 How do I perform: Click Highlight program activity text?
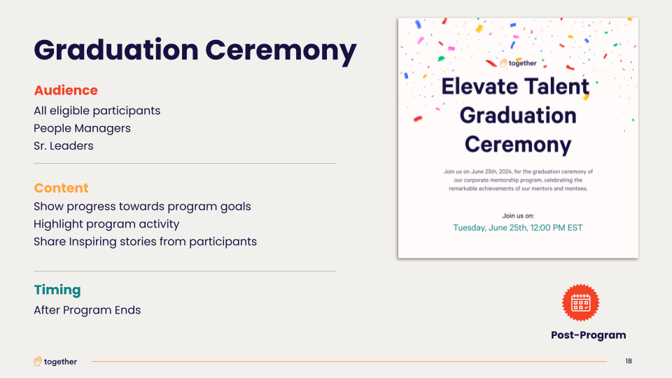click(x=106, y=224)
